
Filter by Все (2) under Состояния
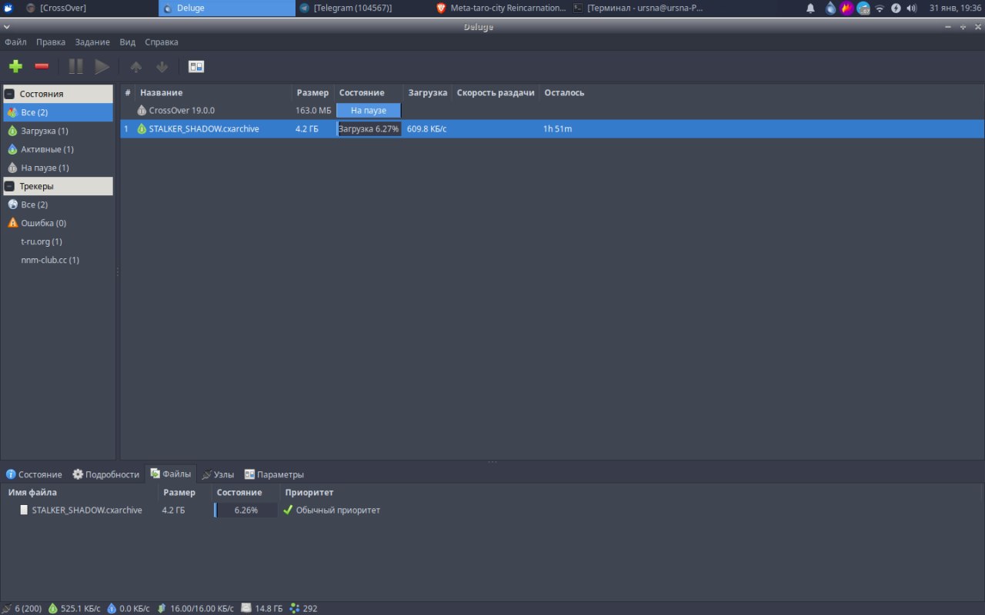point(58,112)
